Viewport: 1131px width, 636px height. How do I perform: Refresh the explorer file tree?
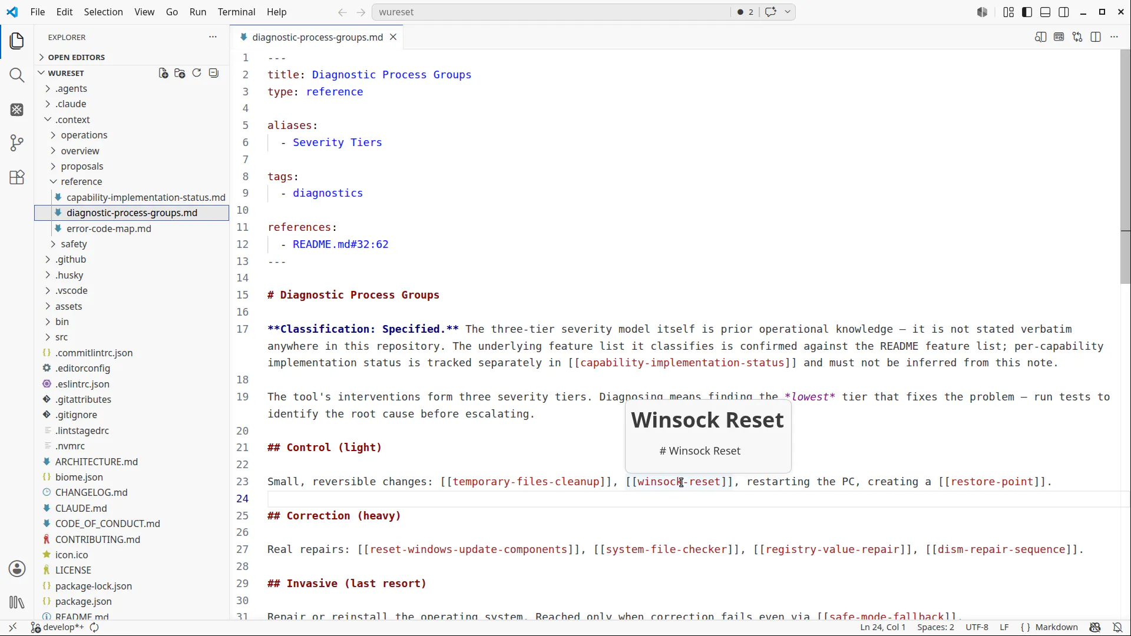197,73
